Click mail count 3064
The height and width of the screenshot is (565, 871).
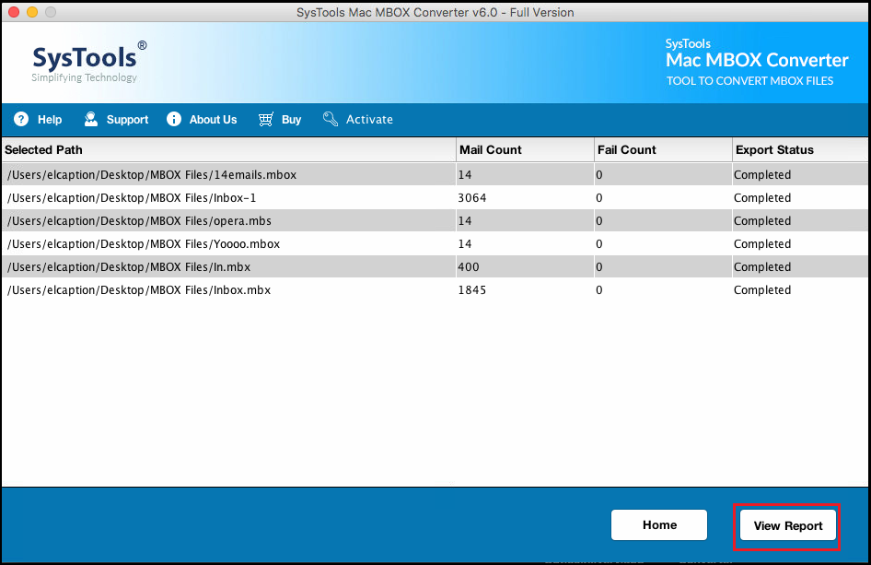472,198
